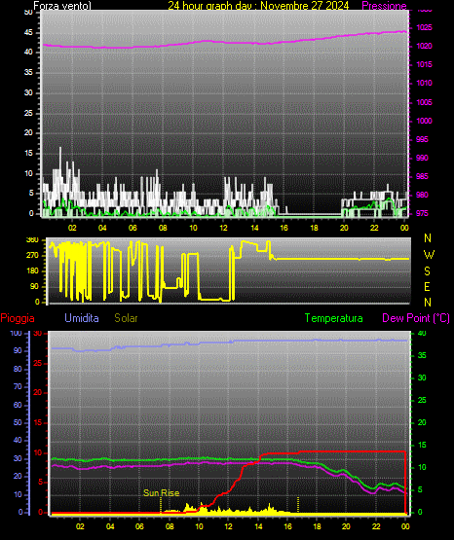Click the W compass direction letter

429,255
